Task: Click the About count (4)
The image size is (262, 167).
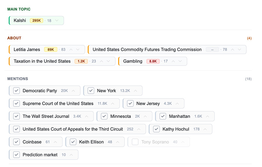Action: [x=249, y=38]
